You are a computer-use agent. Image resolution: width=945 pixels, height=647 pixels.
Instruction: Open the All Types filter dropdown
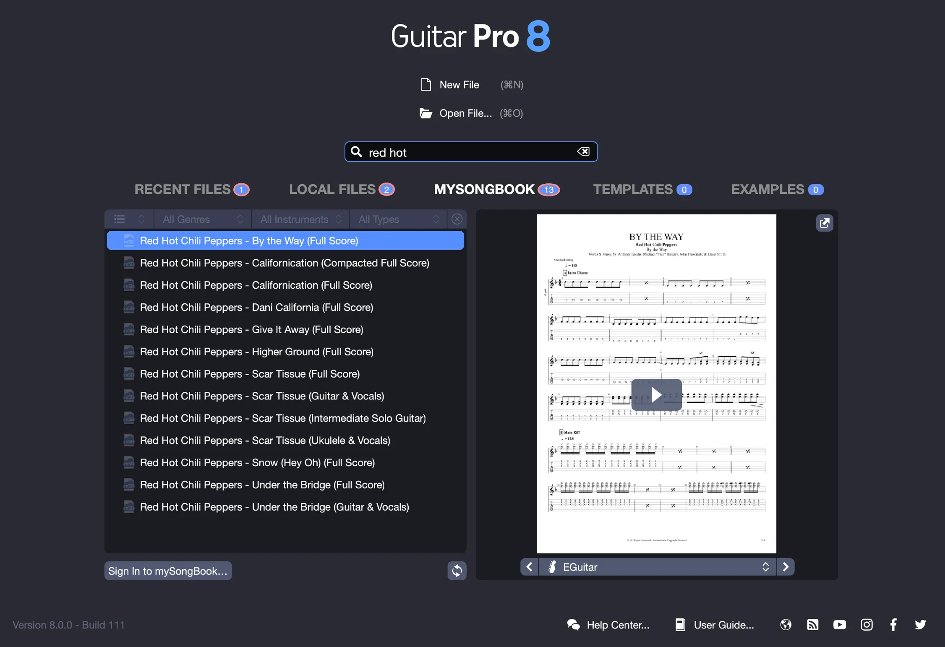pyautogui.click(x=399, y=219)
